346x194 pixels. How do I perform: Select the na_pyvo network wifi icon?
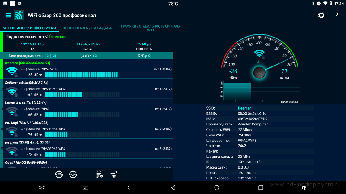tap(12, 151)
